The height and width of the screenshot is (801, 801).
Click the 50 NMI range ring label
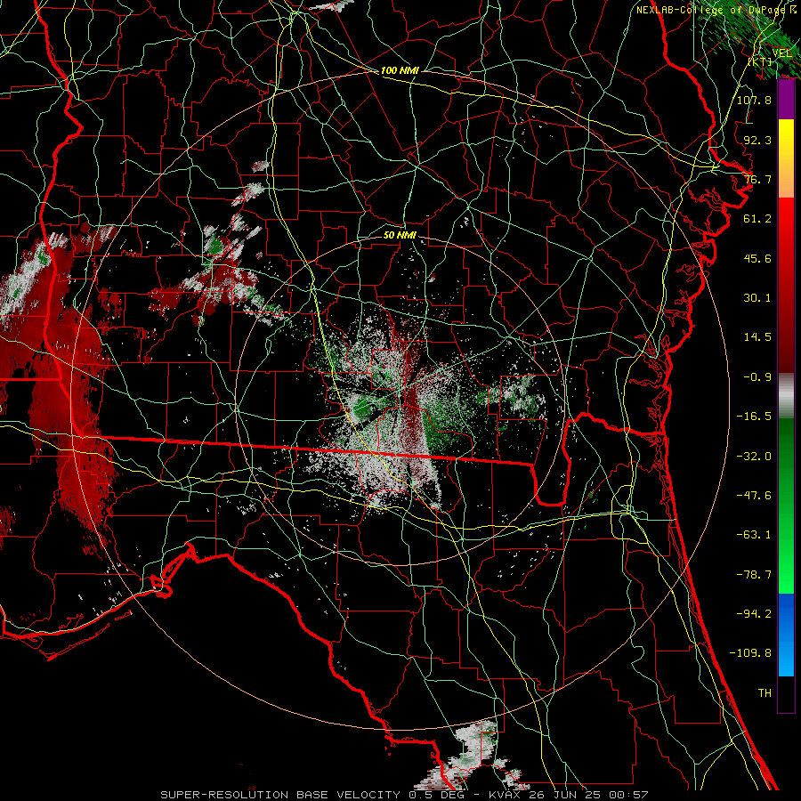pos(400,235)
